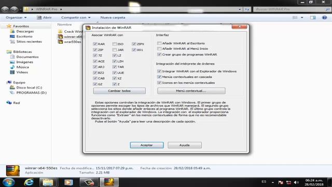Select Bibliotecas in the navigation pane

pyautogui.click(x=22, y=51)
